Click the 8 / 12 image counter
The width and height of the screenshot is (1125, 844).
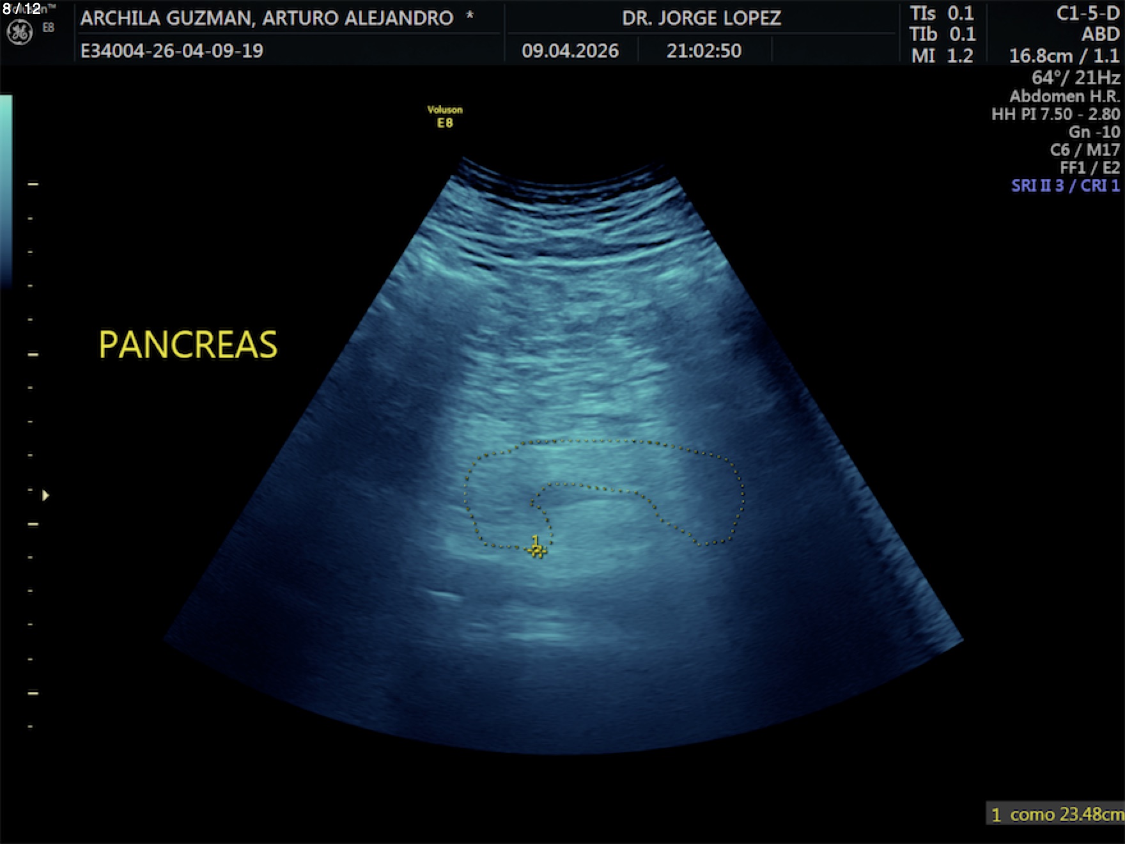coord(22,9)
